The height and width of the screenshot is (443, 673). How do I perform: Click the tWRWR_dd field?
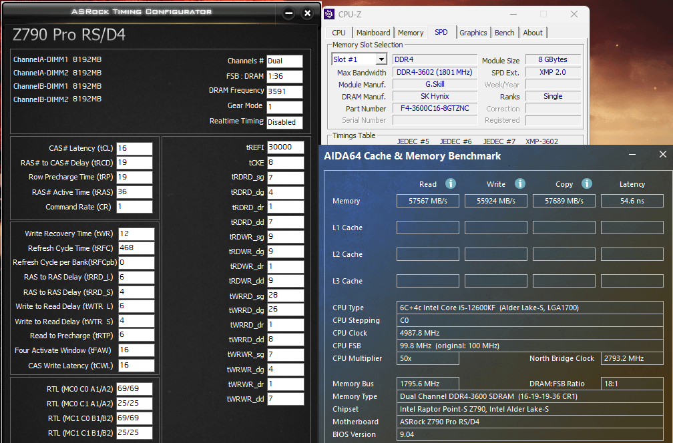[286, 399]
